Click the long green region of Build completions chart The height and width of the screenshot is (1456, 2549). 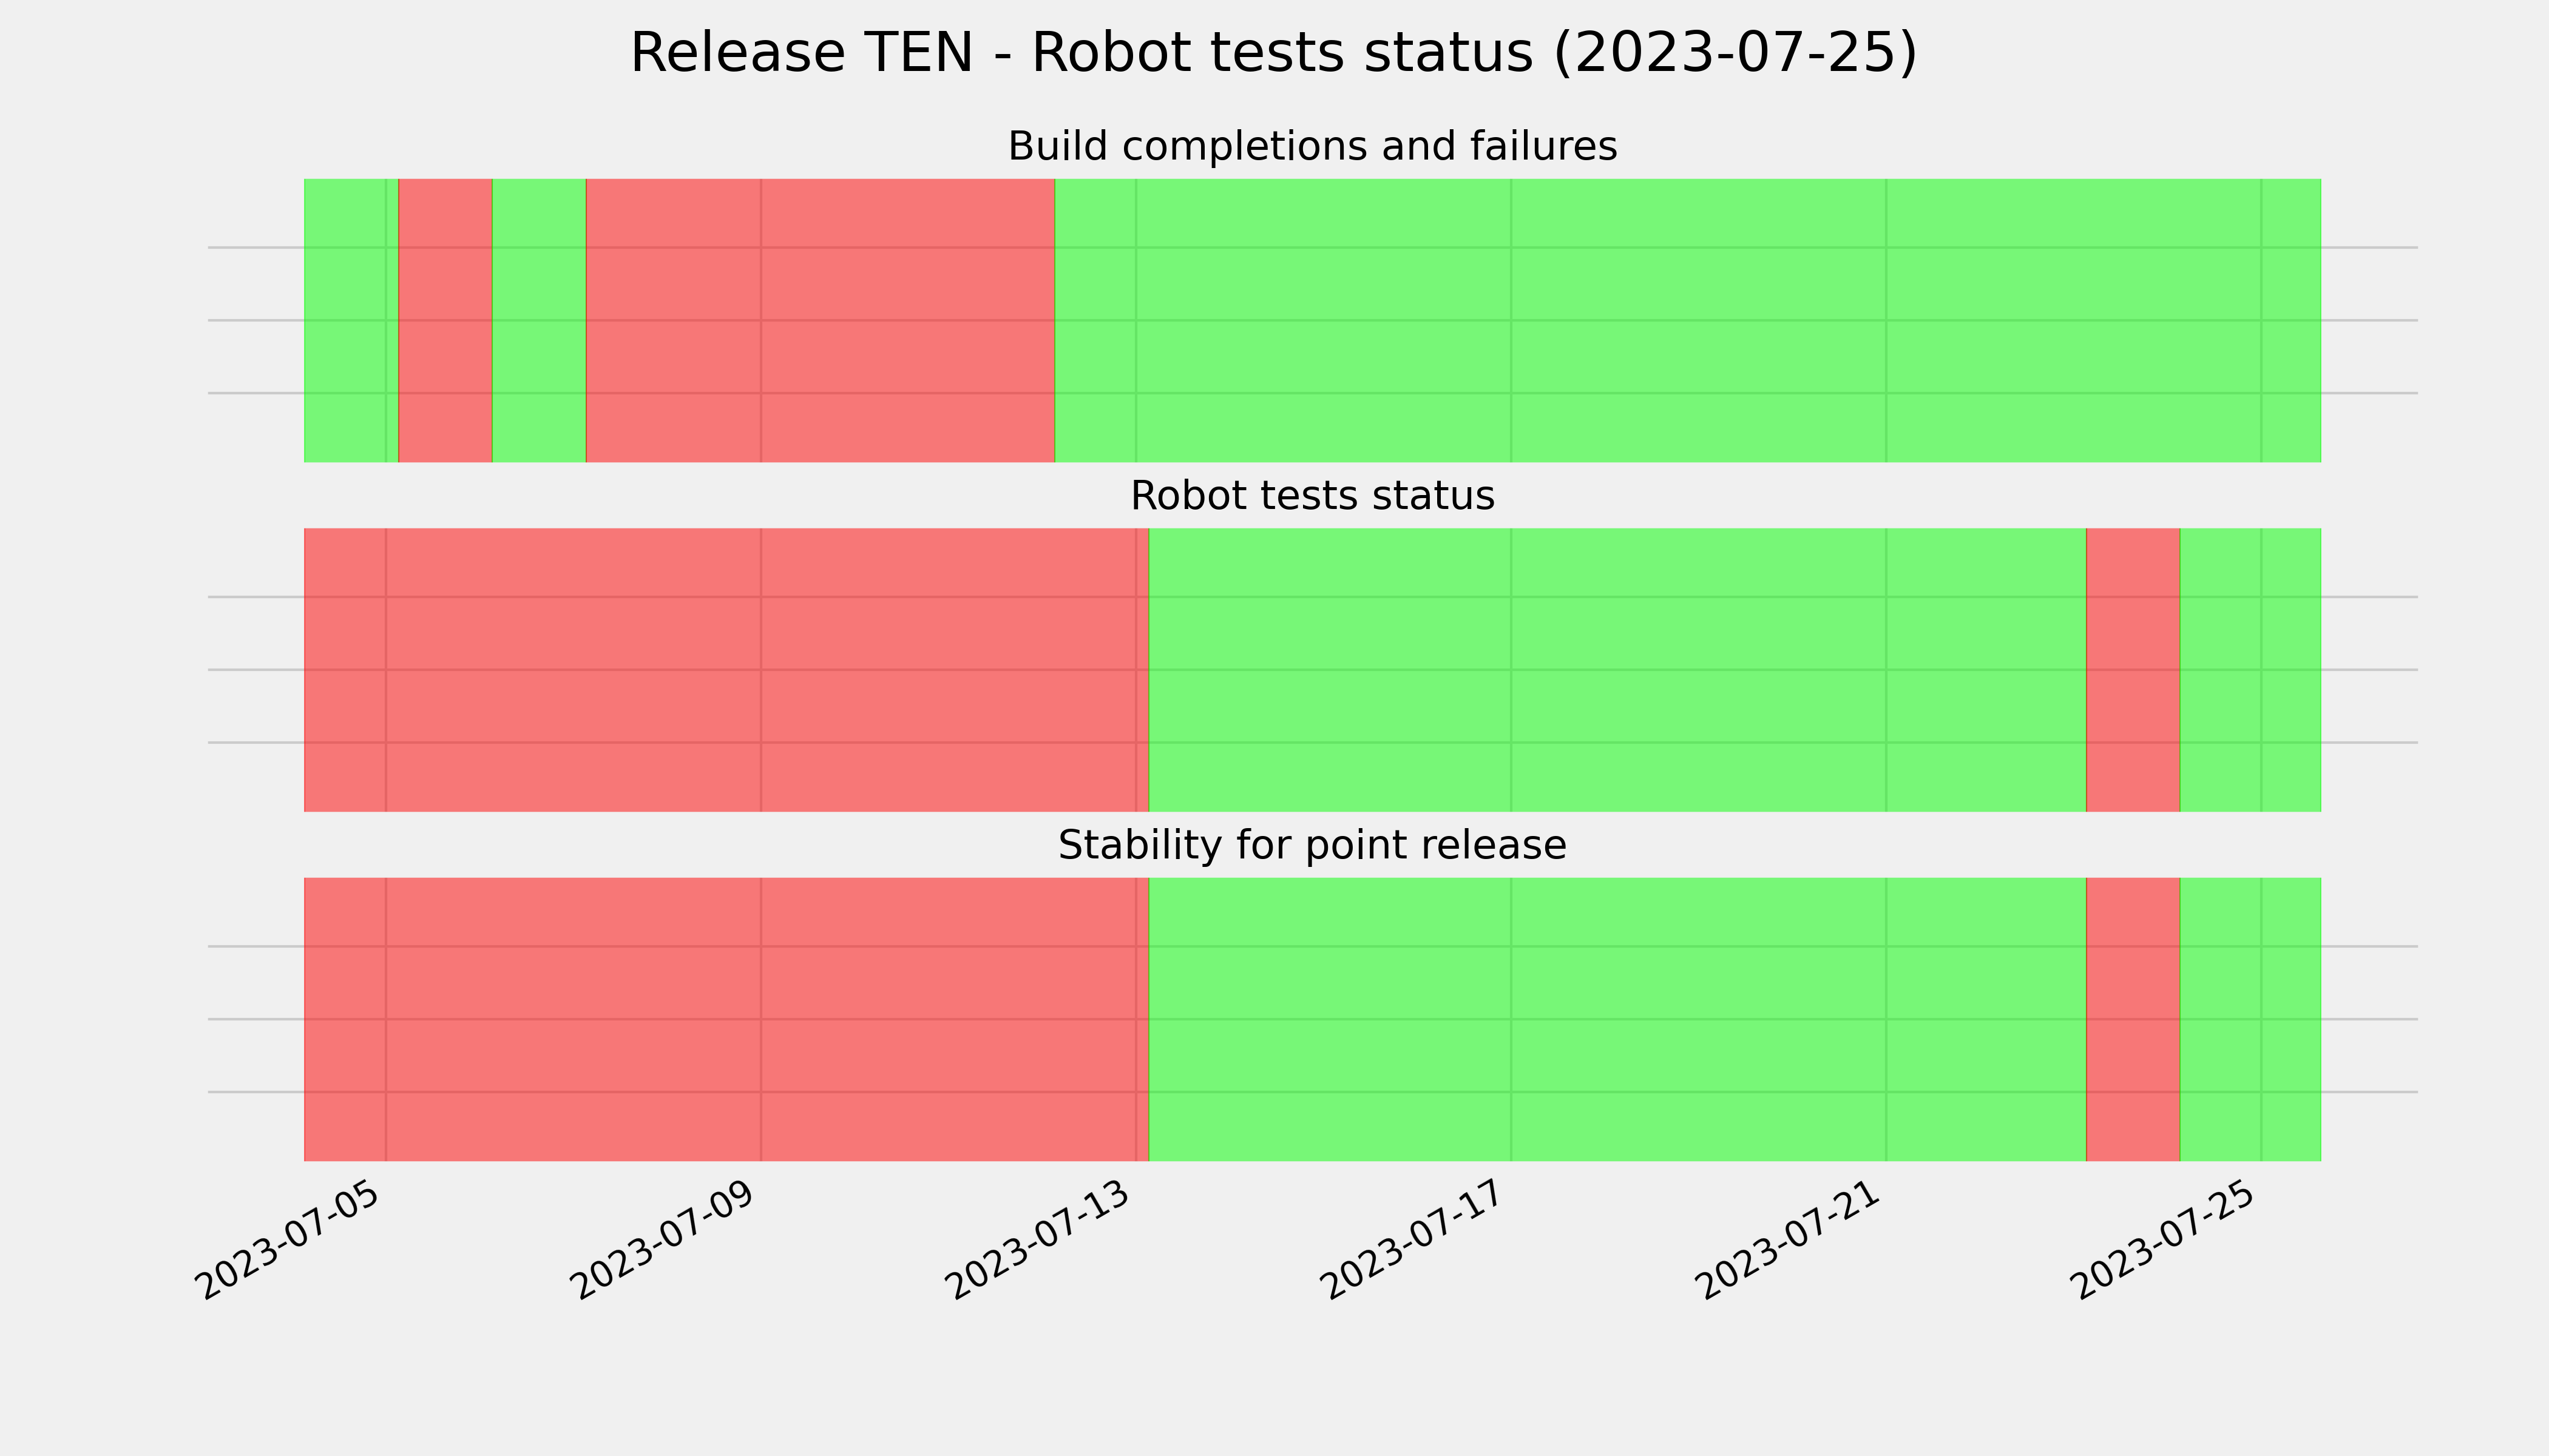1688,320
